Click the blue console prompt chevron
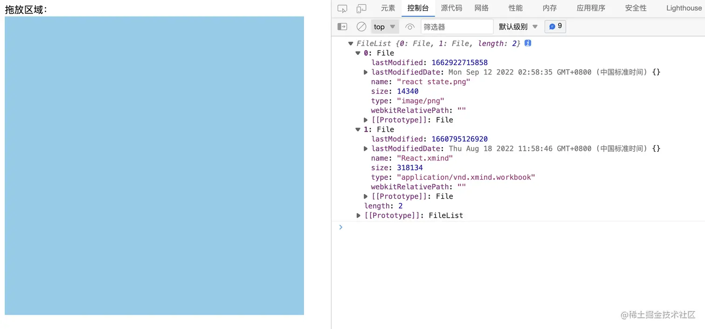Image resolution: width=705 pixels, height=329 pixels. point(341,227)
